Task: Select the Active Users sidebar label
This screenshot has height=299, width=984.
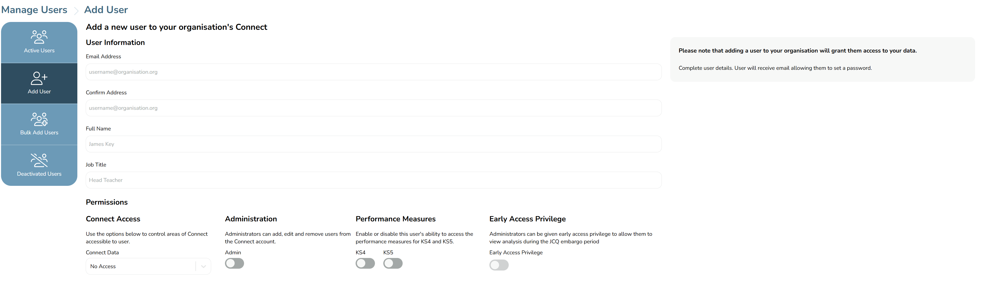Action: click(39, 50)
